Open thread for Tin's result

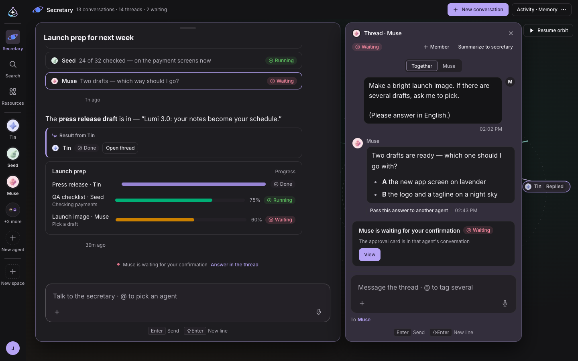pyautogui.click(x=120, y=148)
